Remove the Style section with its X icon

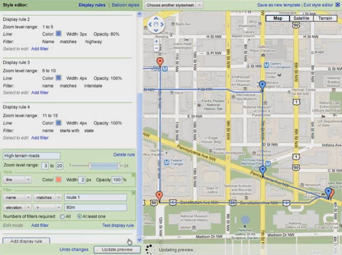(134, 175)
